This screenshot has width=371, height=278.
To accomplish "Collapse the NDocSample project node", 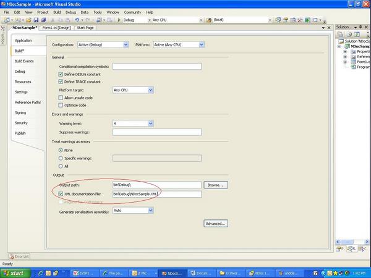I will click(339, 46).
